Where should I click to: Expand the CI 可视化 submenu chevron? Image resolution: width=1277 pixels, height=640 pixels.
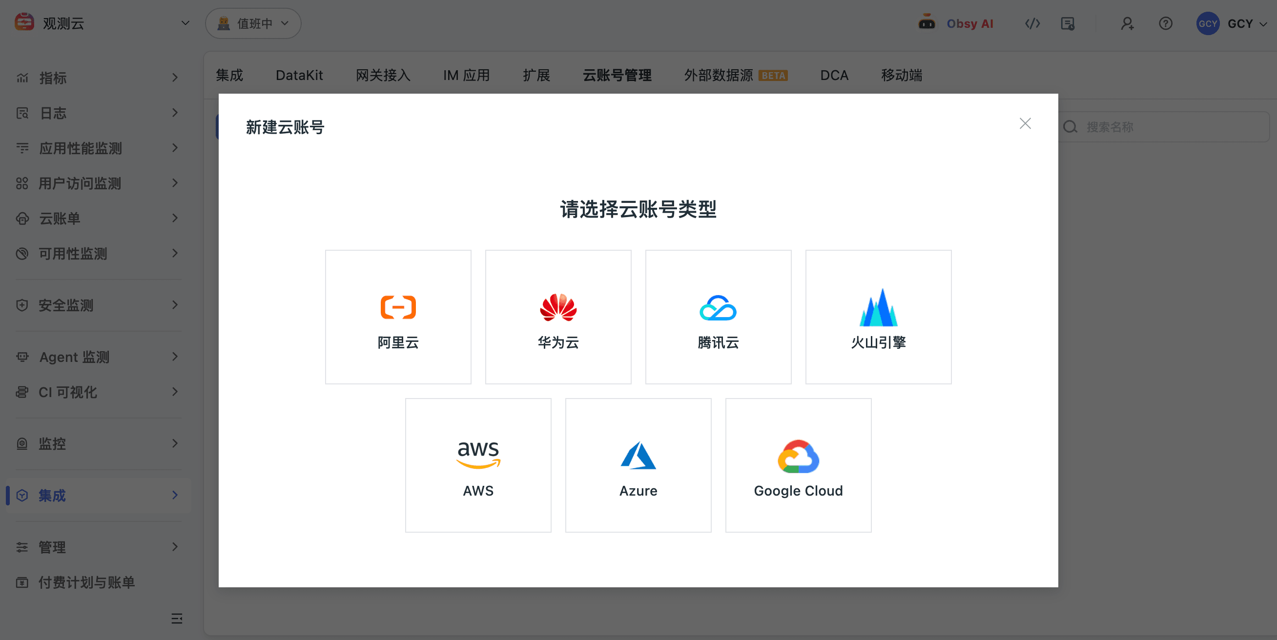174,392
